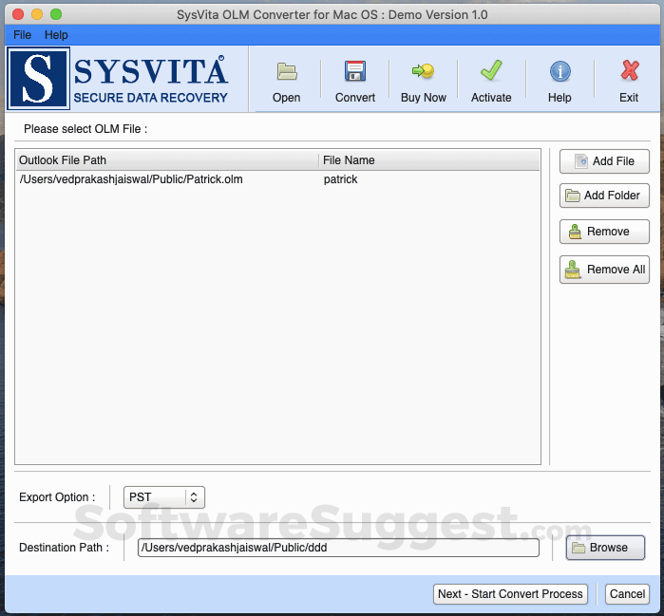
Task: Open the Export Option PST dropdown
Action: (x=164, y=497)
